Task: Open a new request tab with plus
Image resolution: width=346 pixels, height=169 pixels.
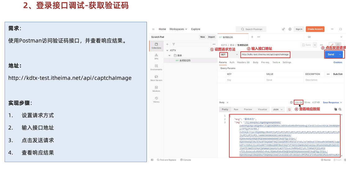Action: pyautogui.click(x=252, y=37)
